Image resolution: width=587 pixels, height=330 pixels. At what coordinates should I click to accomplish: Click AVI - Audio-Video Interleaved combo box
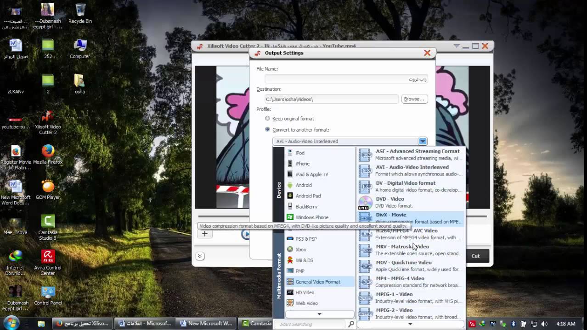point(350,141)
